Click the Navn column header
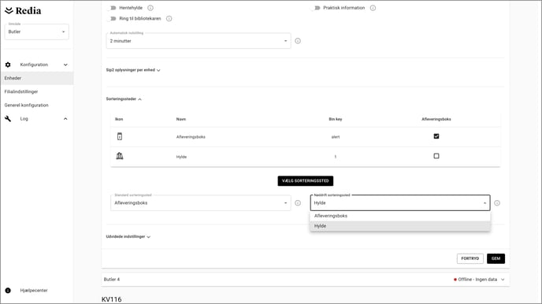This screenshot has width=542, height=304. tap(181, 119)
